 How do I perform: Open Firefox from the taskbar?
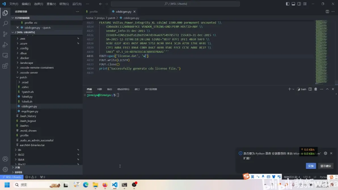(105, 185)
